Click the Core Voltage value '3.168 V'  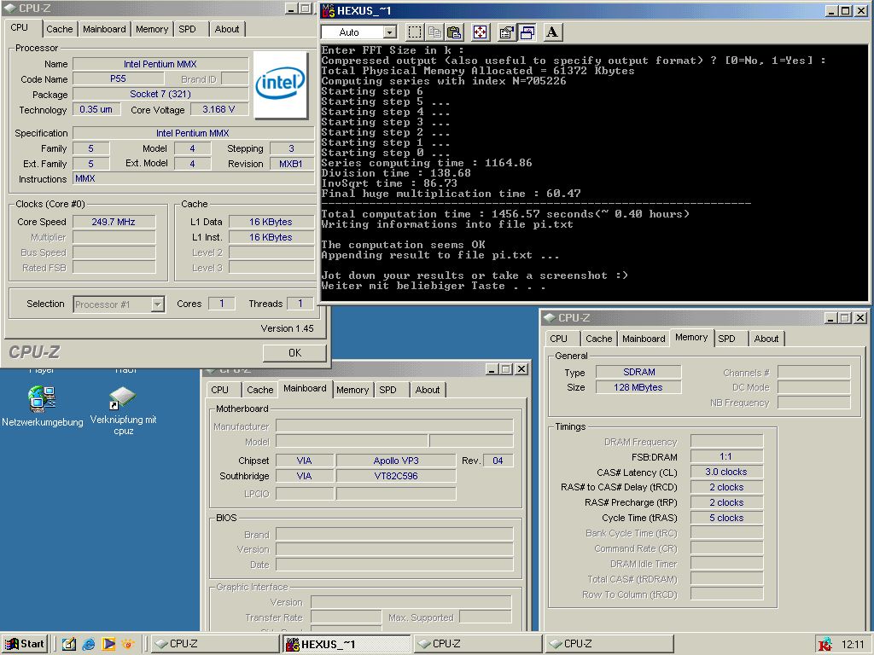(x=218, y=110)
